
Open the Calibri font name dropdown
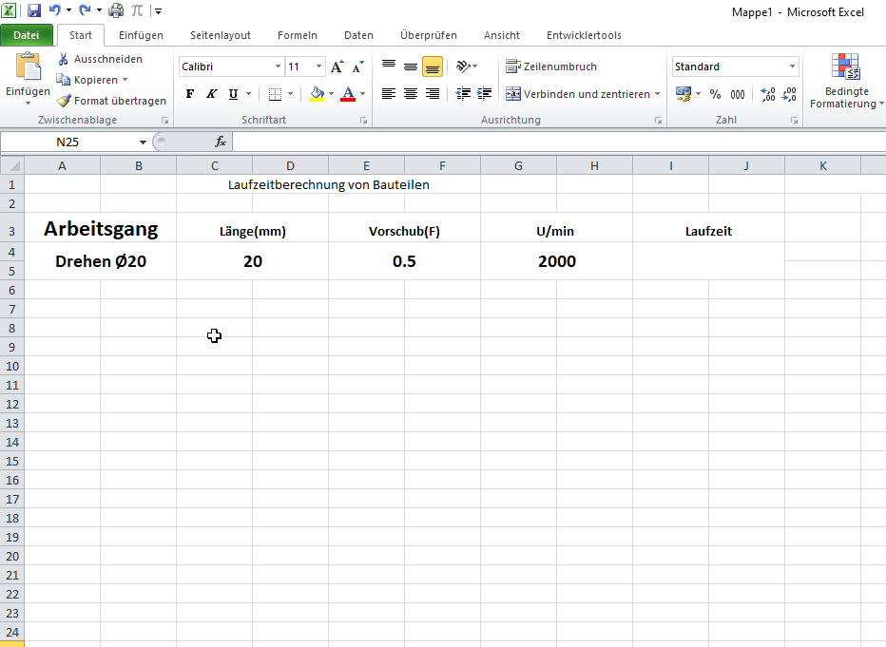coord(278,67)
